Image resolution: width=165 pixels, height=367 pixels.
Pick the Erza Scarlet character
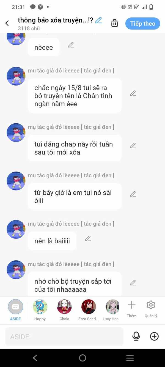(89, 310)
